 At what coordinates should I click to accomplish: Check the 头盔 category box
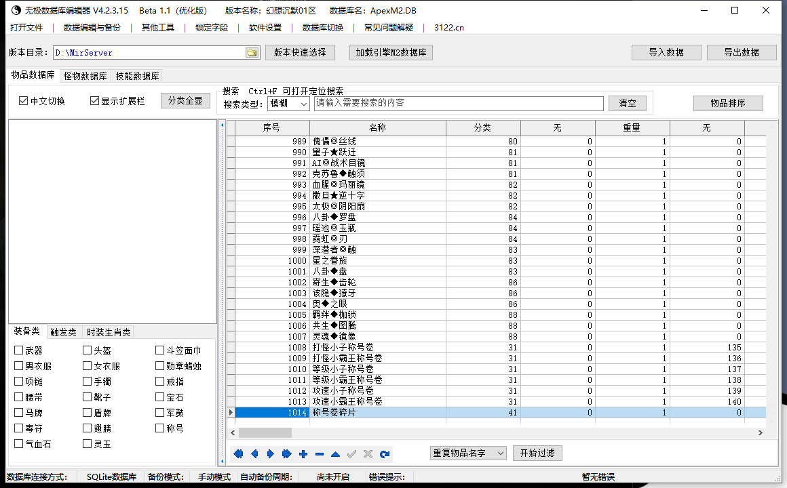tap(88, 350)
